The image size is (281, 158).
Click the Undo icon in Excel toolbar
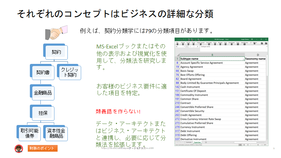191,39
